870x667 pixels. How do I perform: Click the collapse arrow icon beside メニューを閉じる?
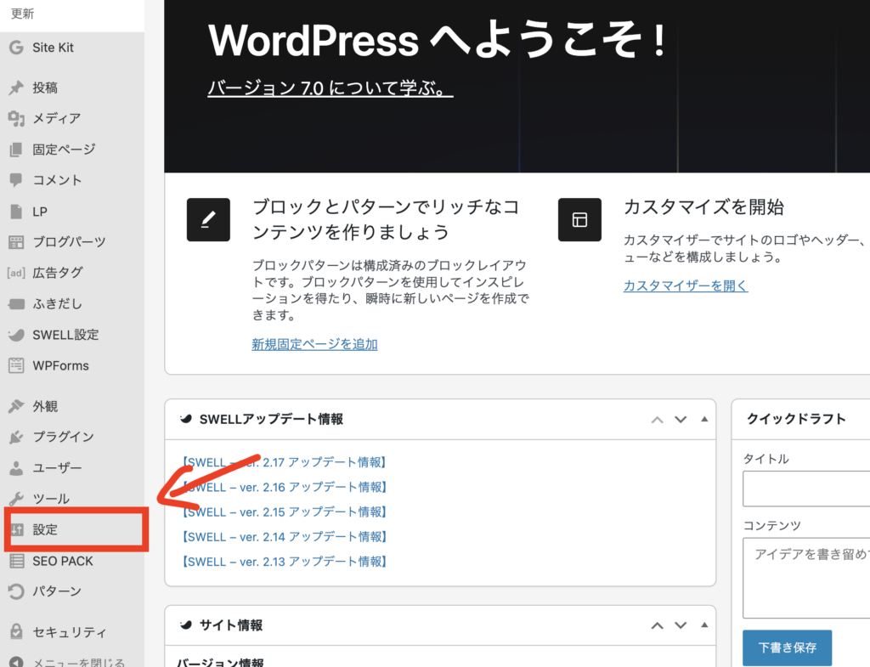16,662
